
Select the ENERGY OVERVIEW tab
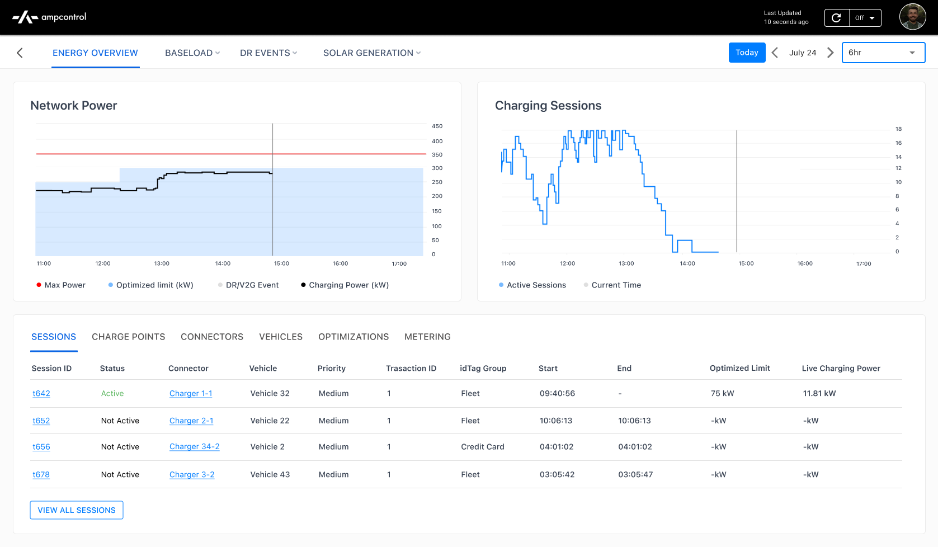pos(95,53)
